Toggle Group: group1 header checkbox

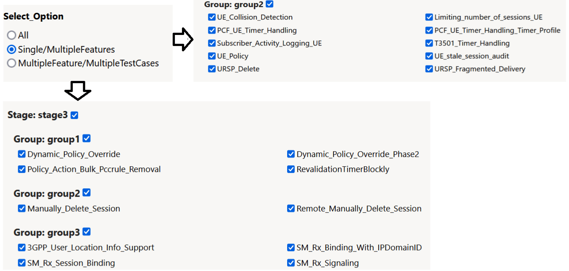(x=87, y=138)
